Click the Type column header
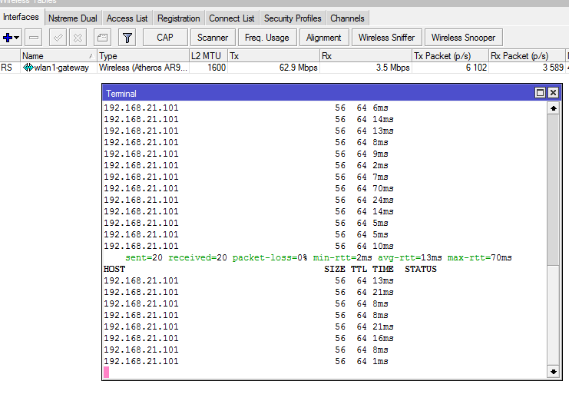 click(x=143, y=56)
